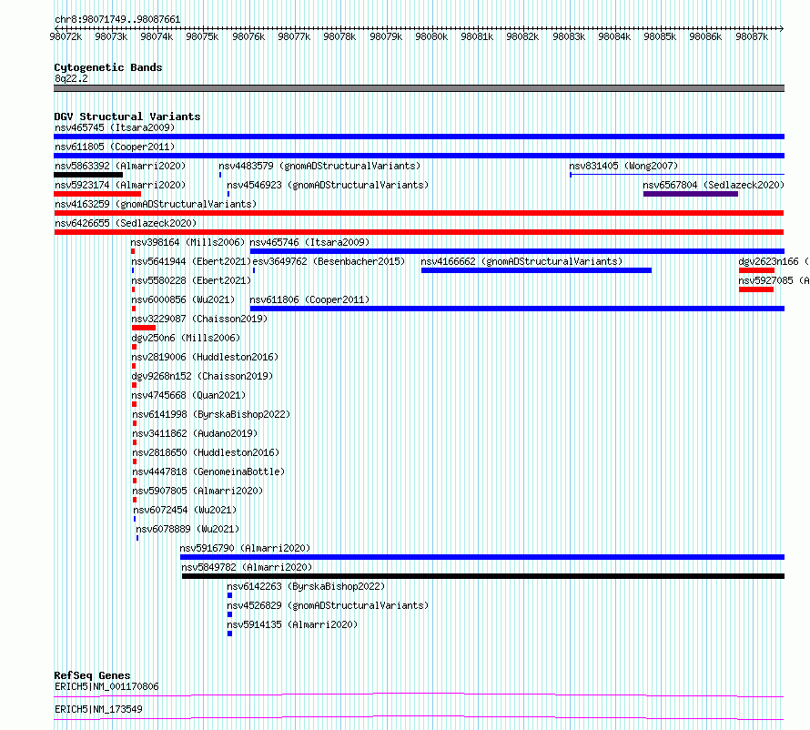Select esv3649762 (Besenbacher2015) label
810x730 pixels.
click(329, 261)
